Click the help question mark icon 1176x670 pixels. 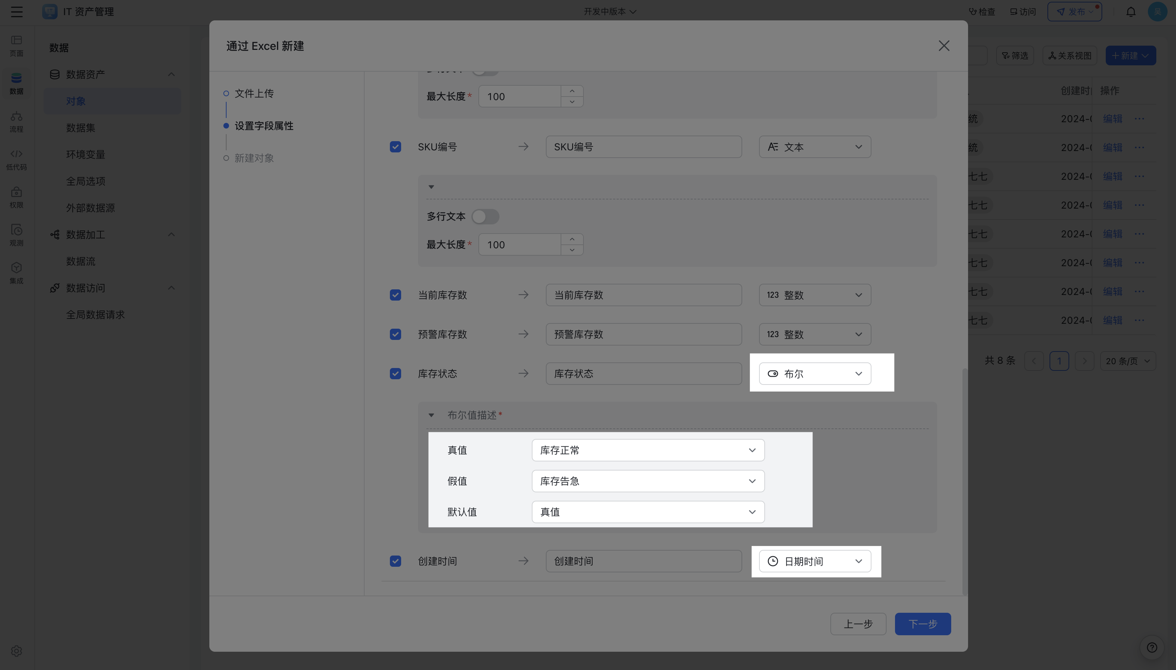(x=1152, y=648)
